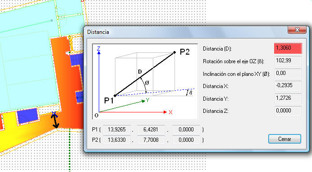Screen dimensions: 312x172
Task: Click the P2 label in the diagram
Action: coord(185,52)
